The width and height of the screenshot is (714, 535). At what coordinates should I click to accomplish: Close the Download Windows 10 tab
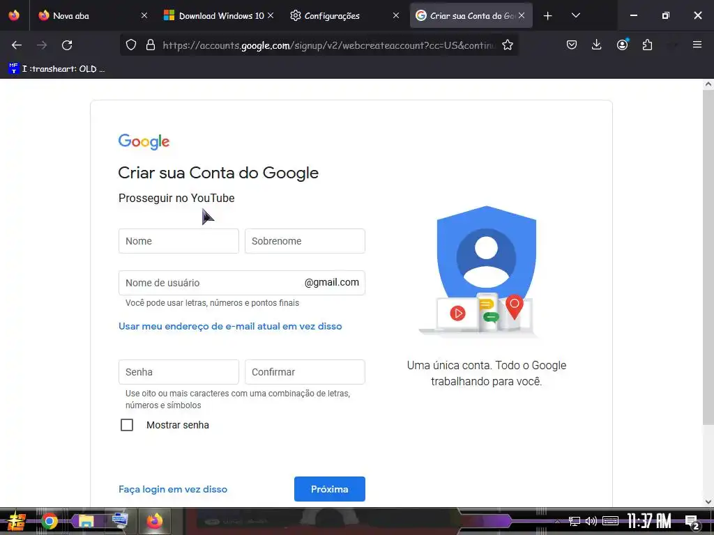271,15
